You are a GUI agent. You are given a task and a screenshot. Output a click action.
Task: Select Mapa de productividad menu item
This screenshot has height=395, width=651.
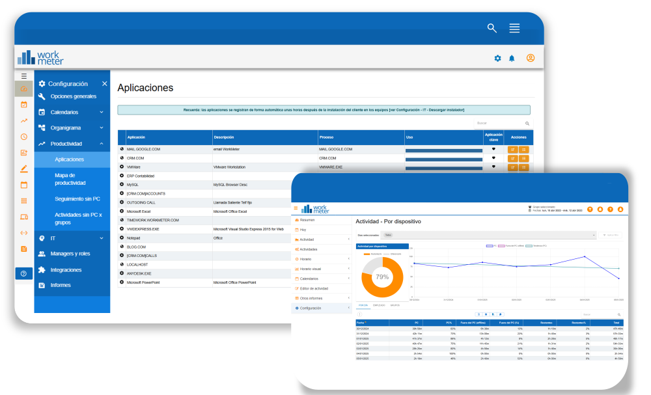click(70, 179)
